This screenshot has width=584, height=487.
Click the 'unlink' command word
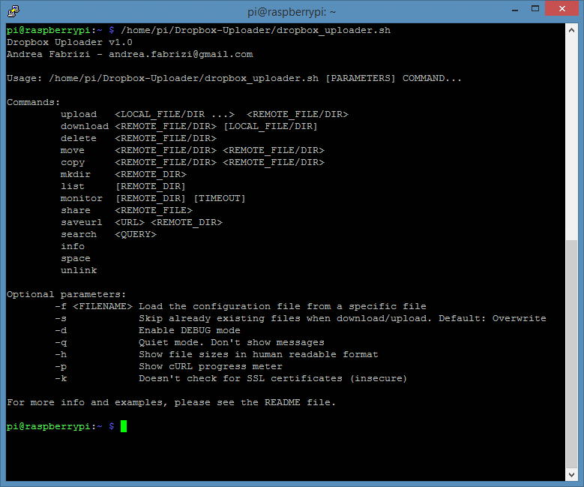tap(79, 270)
